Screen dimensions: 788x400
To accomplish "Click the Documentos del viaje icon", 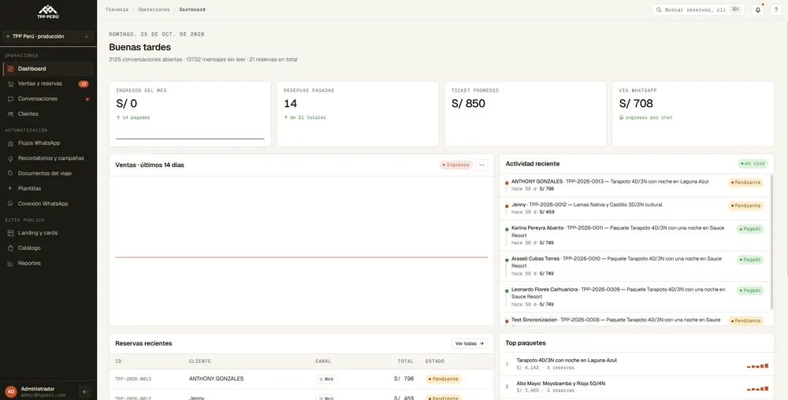I will coord(10,173).
